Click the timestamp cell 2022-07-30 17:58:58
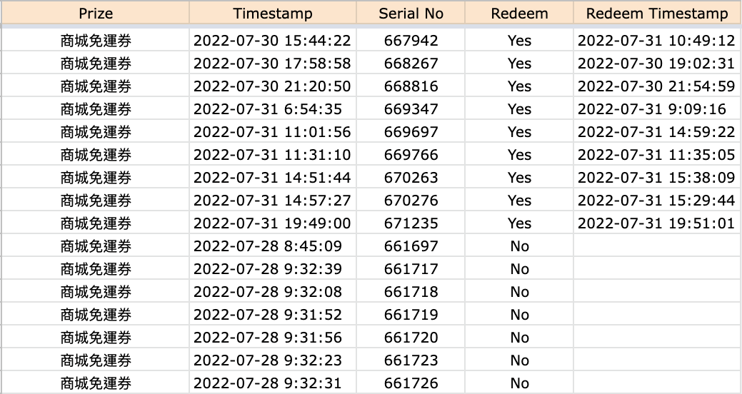Screen dimensions: 742x394 coord(272,64)
